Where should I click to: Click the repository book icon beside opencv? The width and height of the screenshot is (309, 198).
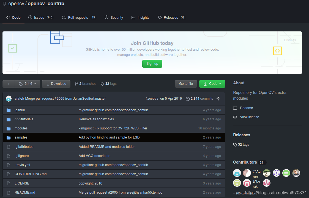tap(4, 4)
